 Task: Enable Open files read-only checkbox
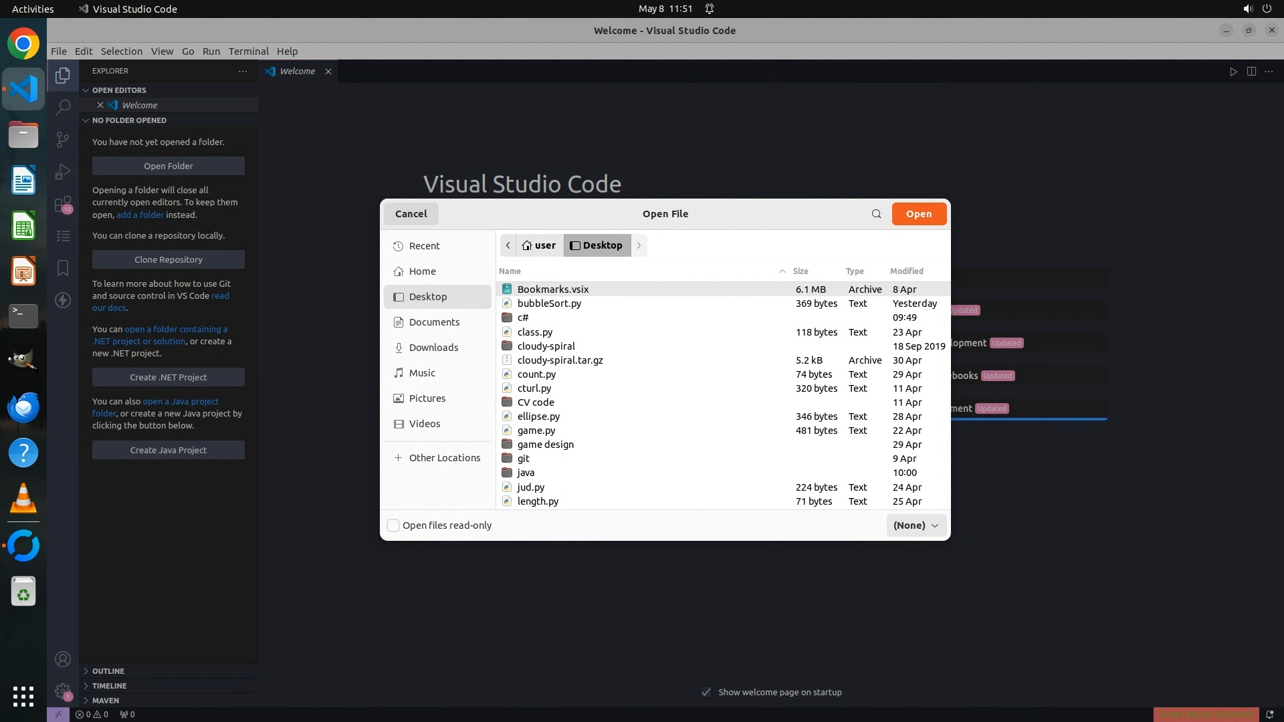pos(394,525)
